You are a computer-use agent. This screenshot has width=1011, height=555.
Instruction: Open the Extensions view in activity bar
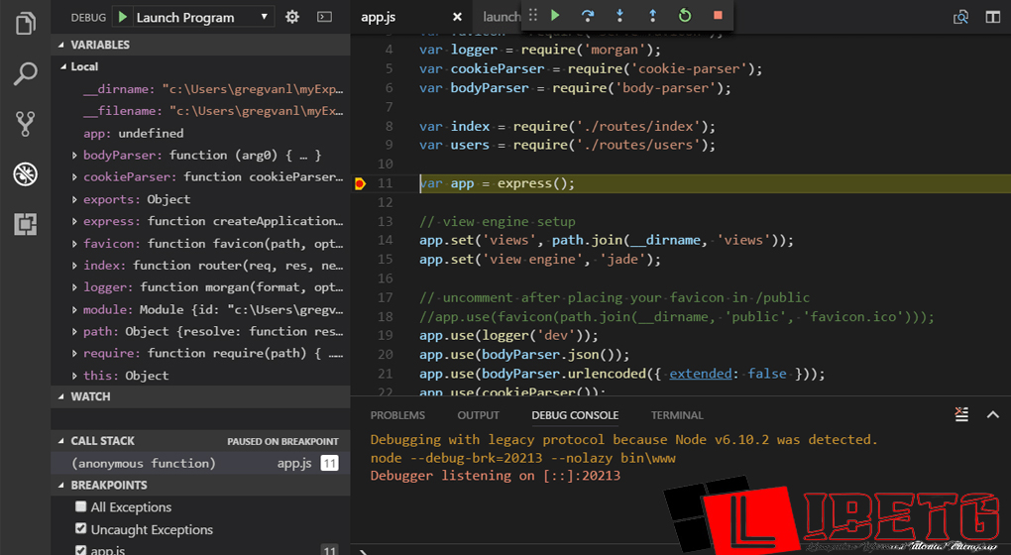(x=25, y=224)
